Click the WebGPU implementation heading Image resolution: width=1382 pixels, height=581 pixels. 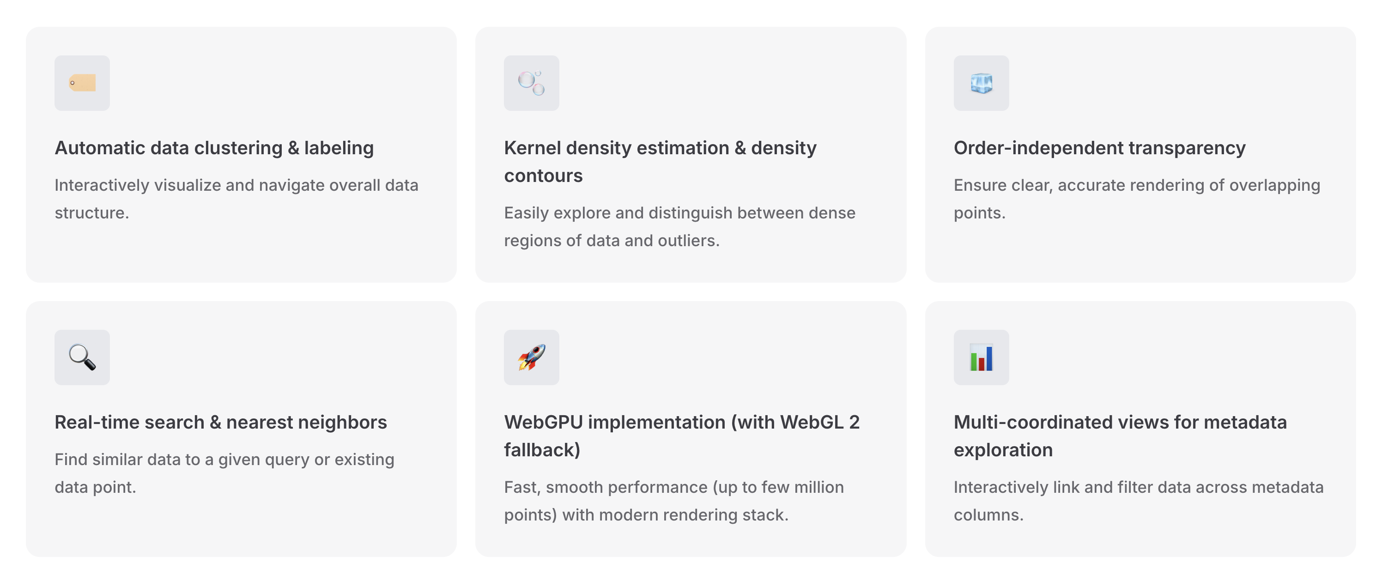681,436
